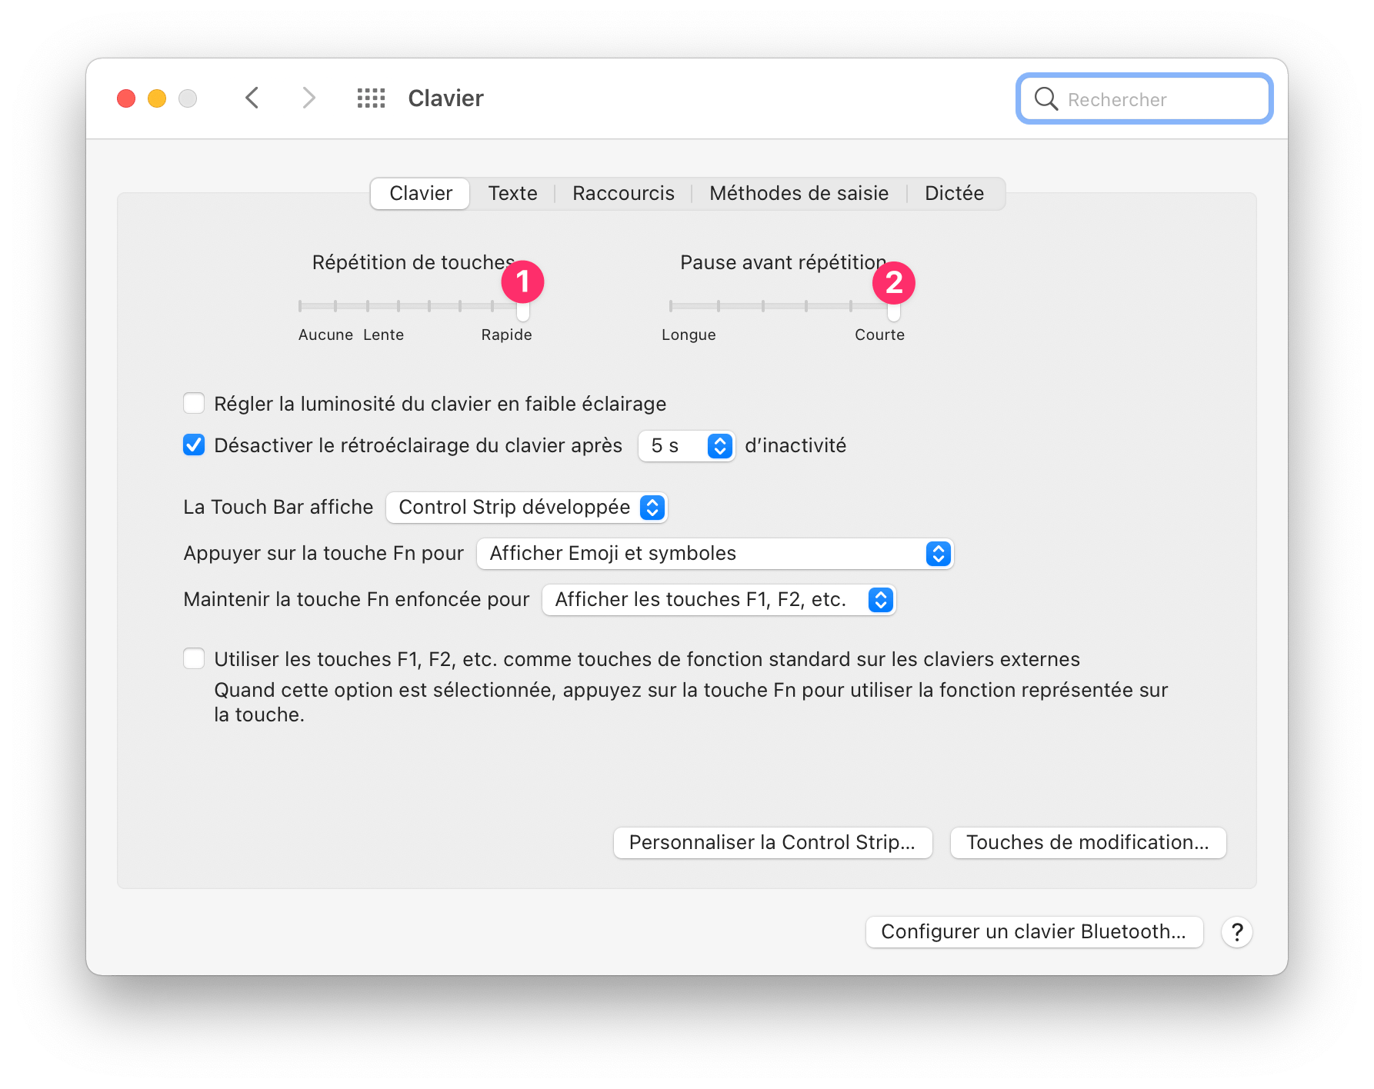The image size is (1374, 1089).
Task: Switch to the Texte tab
Action: [512, 194]
